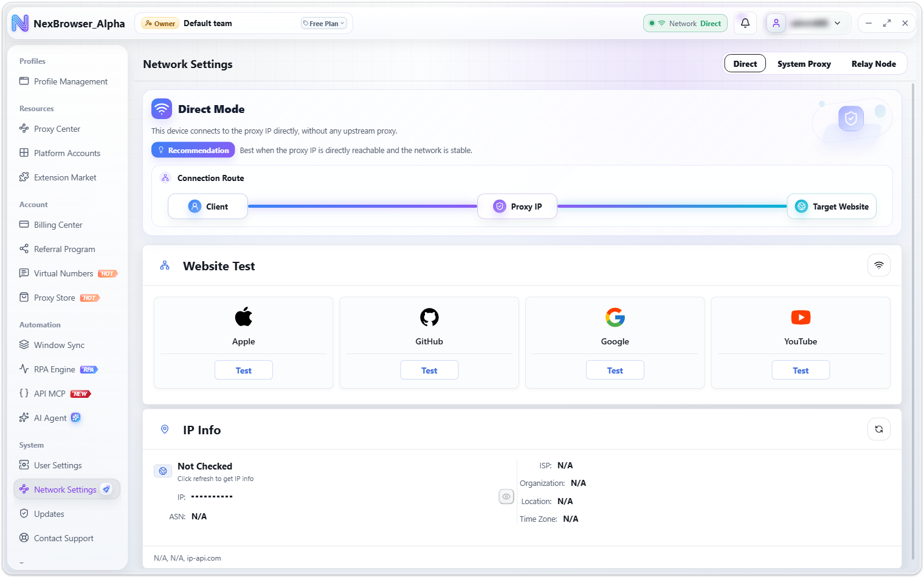Image resolution: width=924 pixels, height=577 pixels.
Task: Click the Target Website node
Action: 832,207
